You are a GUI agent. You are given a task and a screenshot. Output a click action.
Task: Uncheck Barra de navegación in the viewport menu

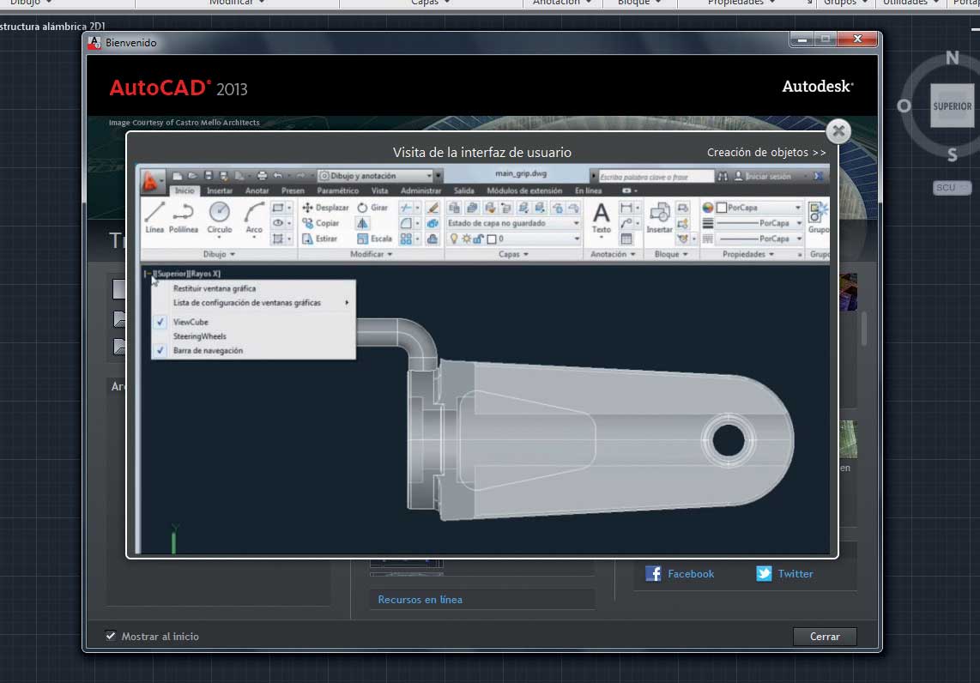point(208,351)
